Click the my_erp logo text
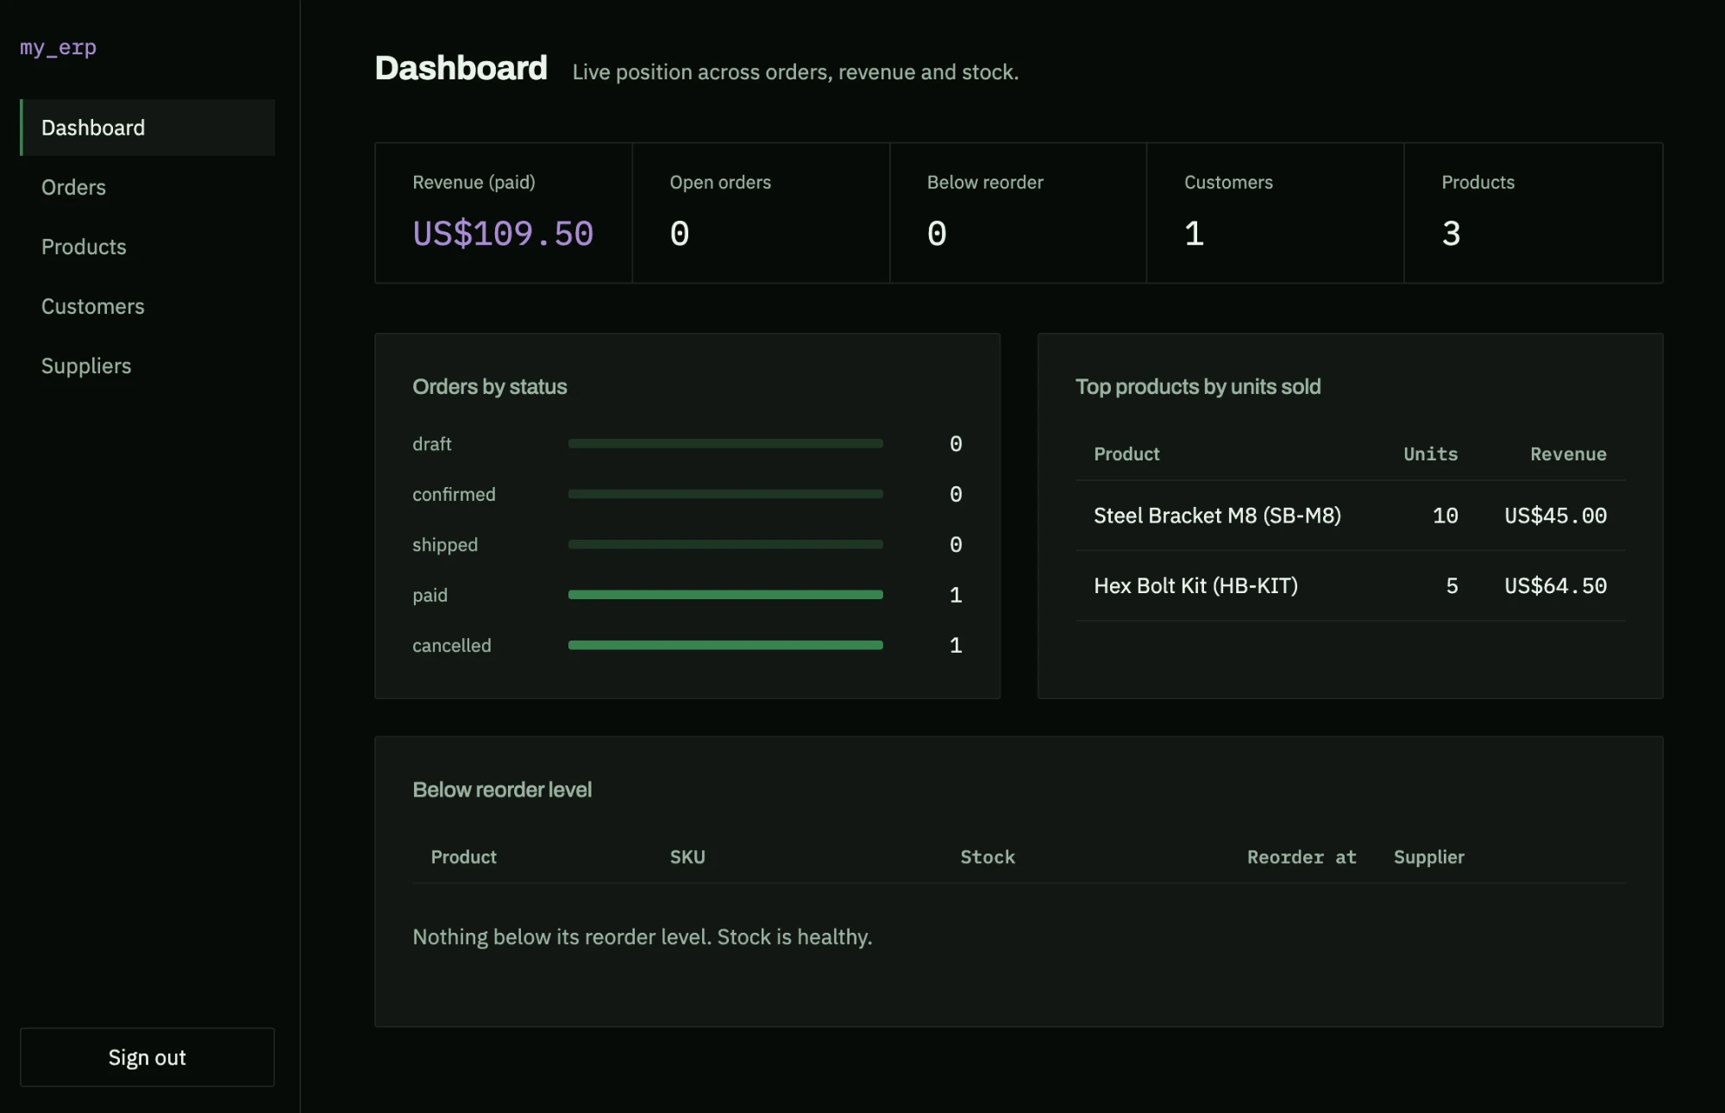 (x=58, y=47)
